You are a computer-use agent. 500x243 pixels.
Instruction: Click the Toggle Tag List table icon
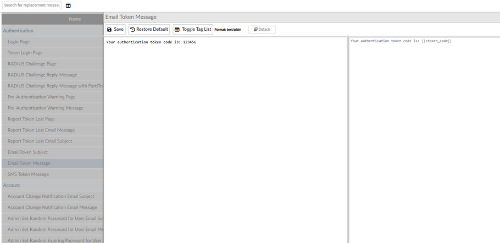177,30
